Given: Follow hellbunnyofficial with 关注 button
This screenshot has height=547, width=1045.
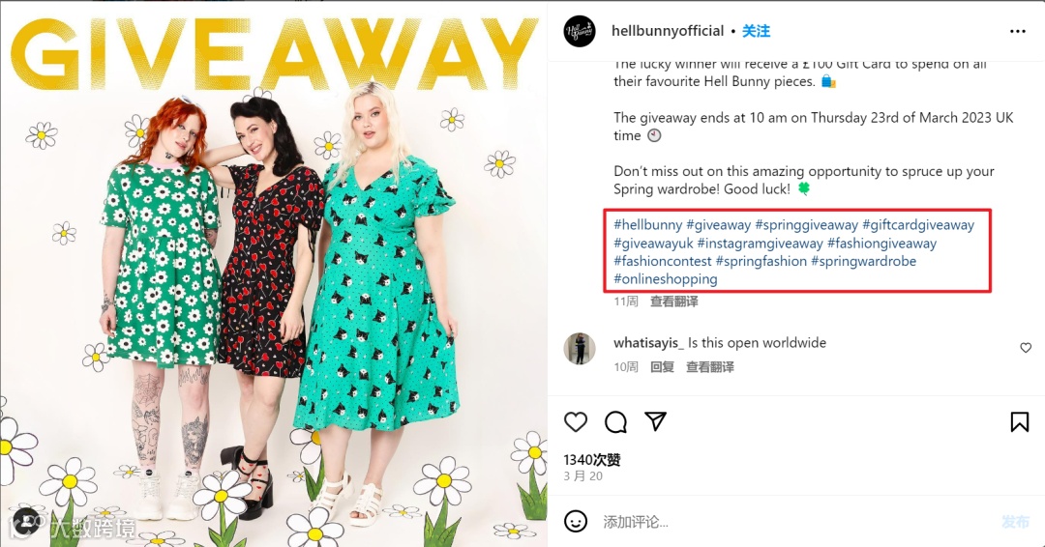Looking at the screenshot, I should coord(757,31).
